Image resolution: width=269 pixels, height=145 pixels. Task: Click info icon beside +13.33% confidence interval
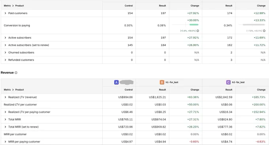264,31
